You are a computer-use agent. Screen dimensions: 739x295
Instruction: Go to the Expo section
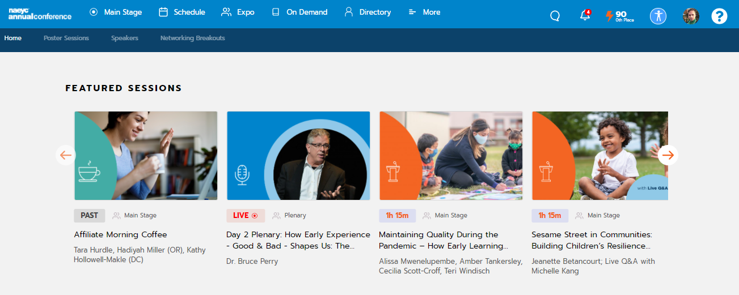[x=238, y=12]
